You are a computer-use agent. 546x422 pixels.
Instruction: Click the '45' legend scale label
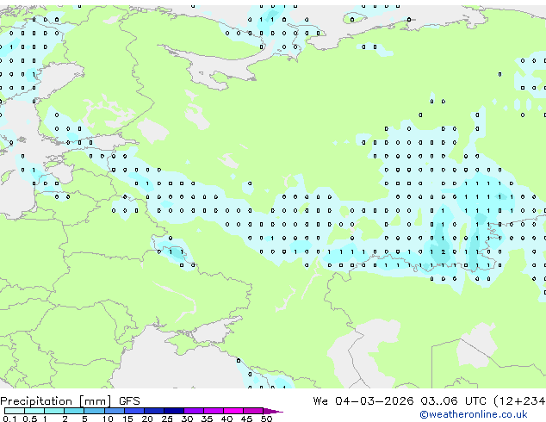coord(246,419)
